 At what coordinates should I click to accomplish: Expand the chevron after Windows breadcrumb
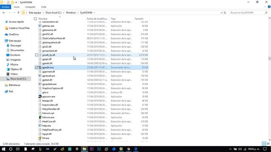click(78, 13)
